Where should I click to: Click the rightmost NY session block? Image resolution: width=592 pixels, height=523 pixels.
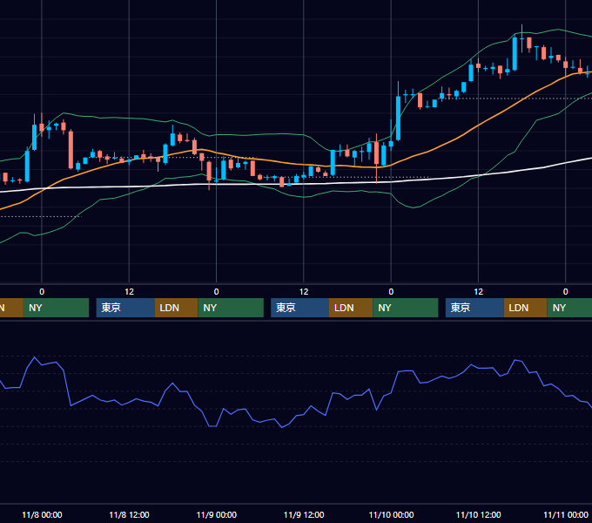click(x=569, y=308)
